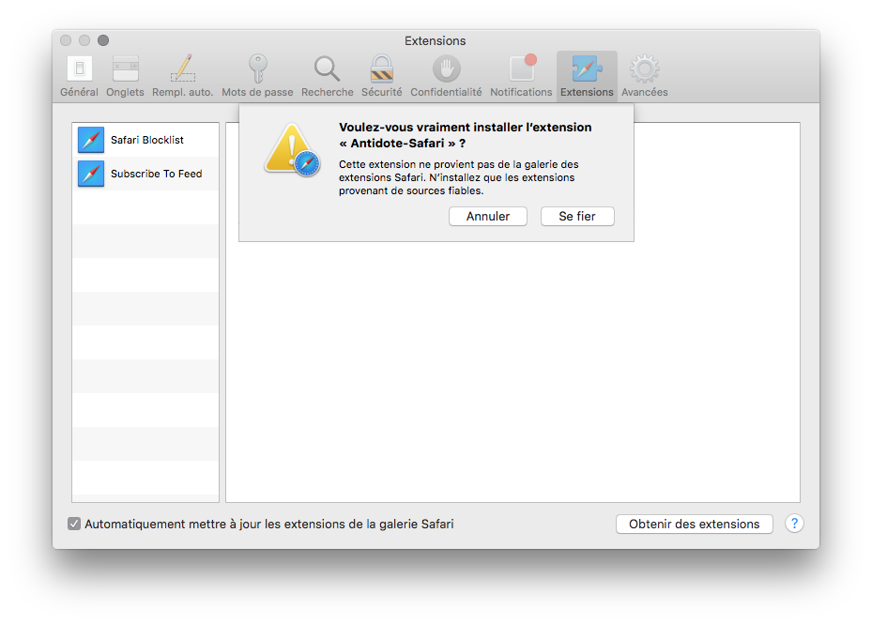Click Annuler to cancel installation
Screen dimensions: 872x624
click(x=488, y=217)
